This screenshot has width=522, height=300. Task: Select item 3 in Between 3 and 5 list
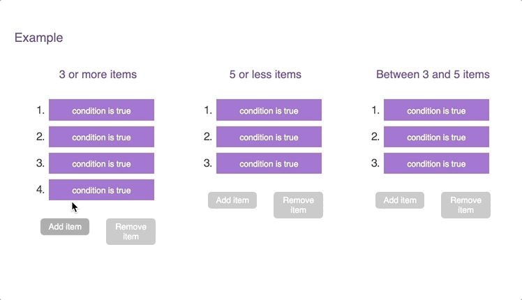(x=436, y=163)
